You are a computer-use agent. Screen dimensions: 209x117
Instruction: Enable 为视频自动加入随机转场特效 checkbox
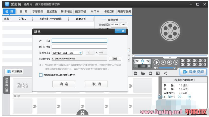point(41,75)
